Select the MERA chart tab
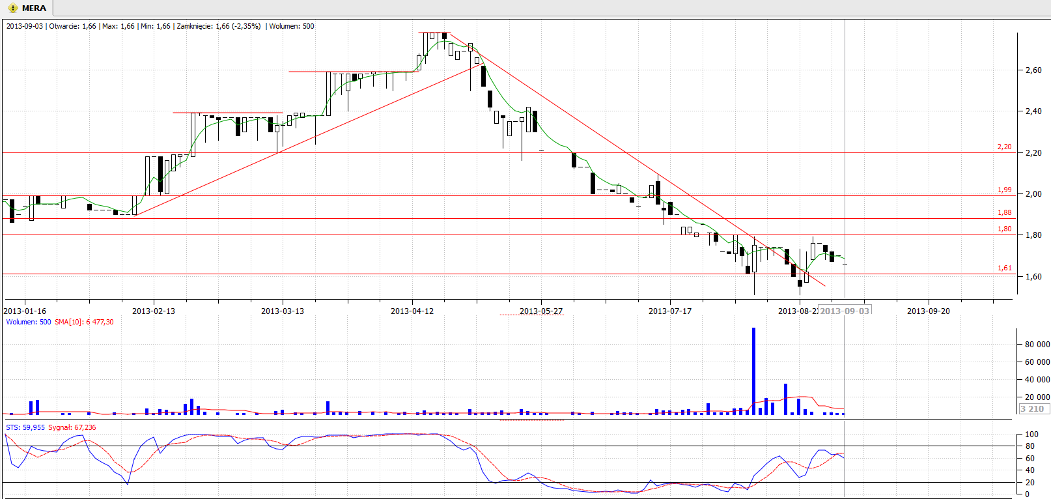The height and width of the screenshot is (499, 1051). point(33,8)
